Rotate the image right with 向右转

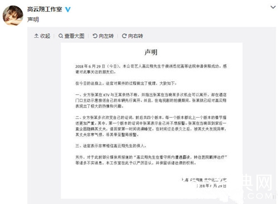click(x=132, y=36)
